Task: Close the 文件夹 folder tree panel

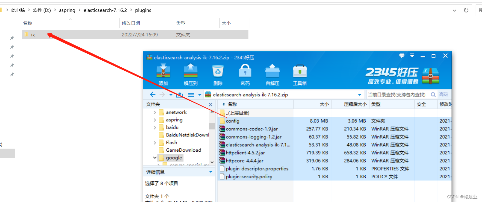Action: (x=211, y=104)
